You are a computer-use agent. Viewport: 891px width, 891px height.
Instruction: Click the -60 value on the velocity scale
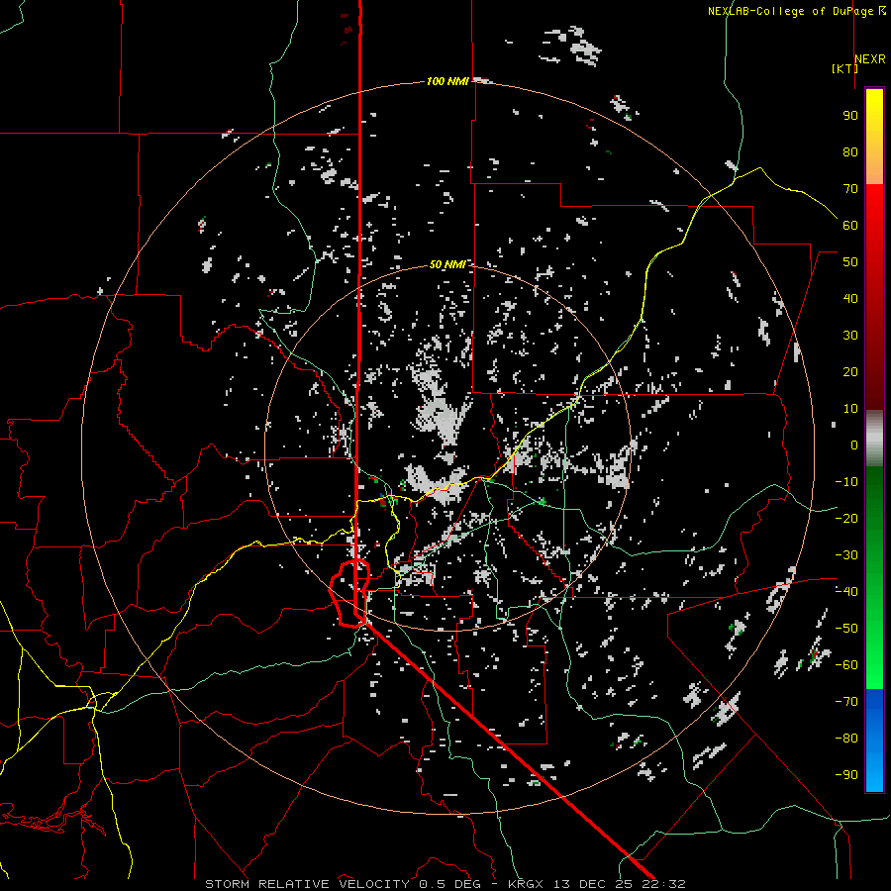[846, 665]
